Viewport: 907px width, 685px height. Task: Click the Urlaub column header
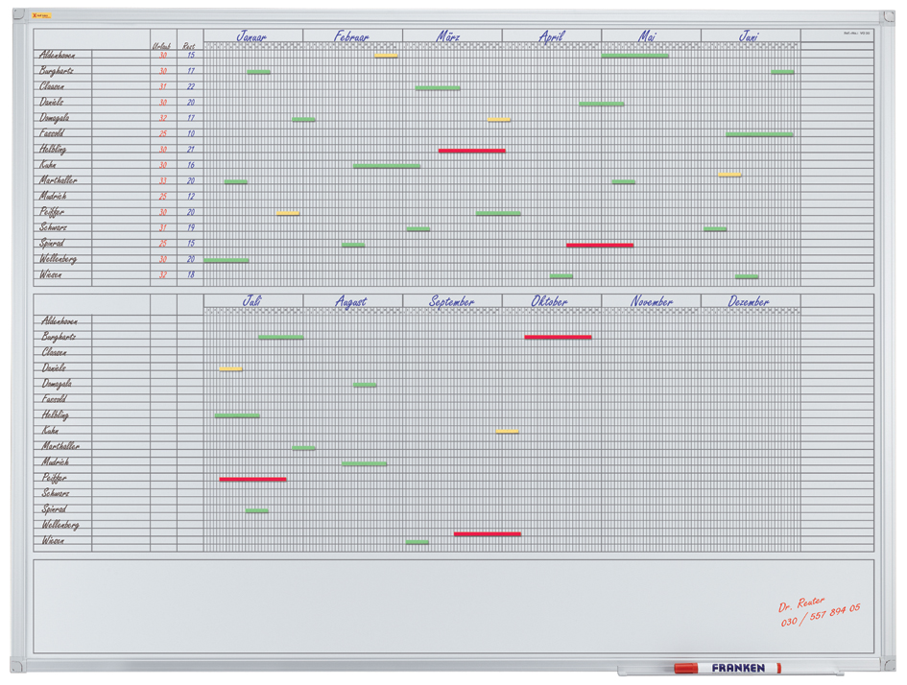162,45
